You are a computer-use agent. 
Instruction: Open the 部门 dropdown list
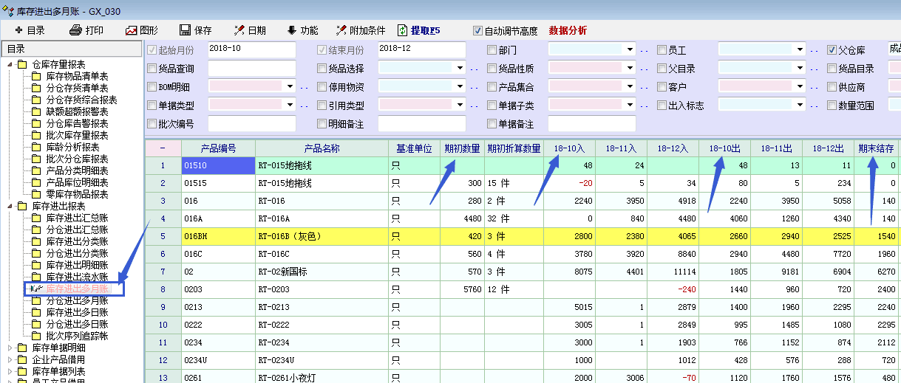point(629,50)
